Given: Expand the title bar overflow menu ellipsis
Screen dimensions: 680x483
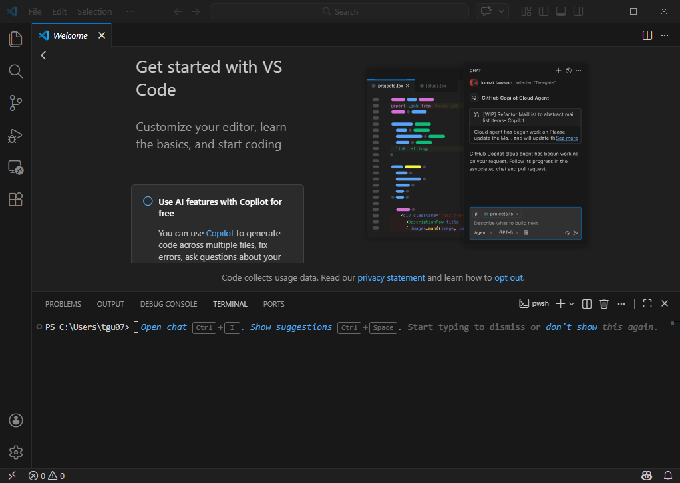Looking at the screenshot, I should pyautogui.click(x=130, y=11).
